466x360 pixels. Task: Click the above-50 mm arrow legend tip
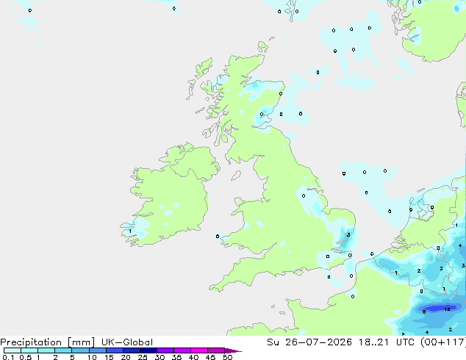coord(233,350)
